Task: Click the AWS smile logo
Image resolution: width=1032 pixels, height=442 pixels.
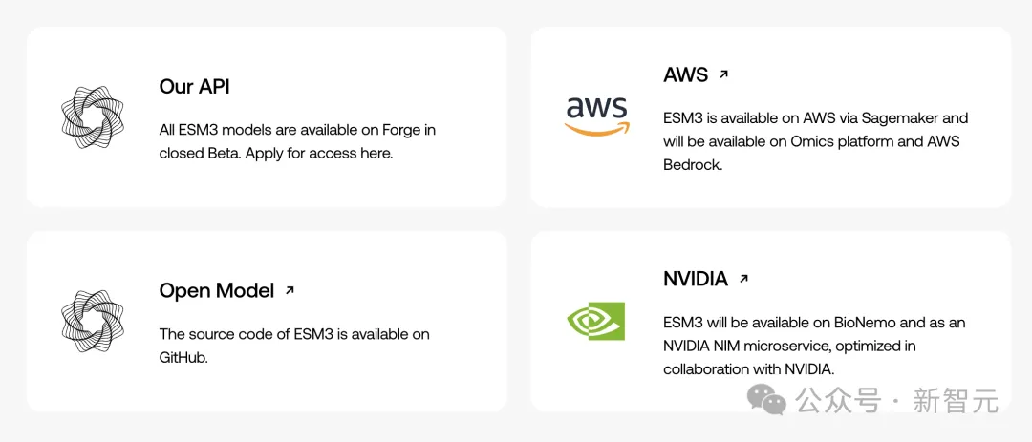Action: coord(596,116)
